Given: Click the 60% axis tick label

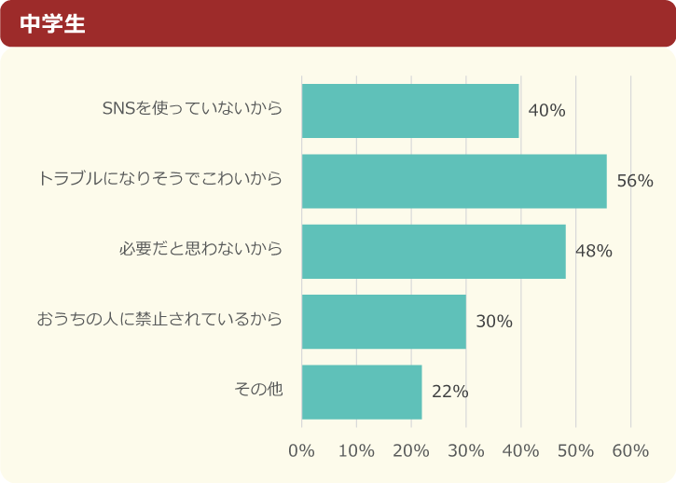Looking at the screenshot, I should click(630, 451).
